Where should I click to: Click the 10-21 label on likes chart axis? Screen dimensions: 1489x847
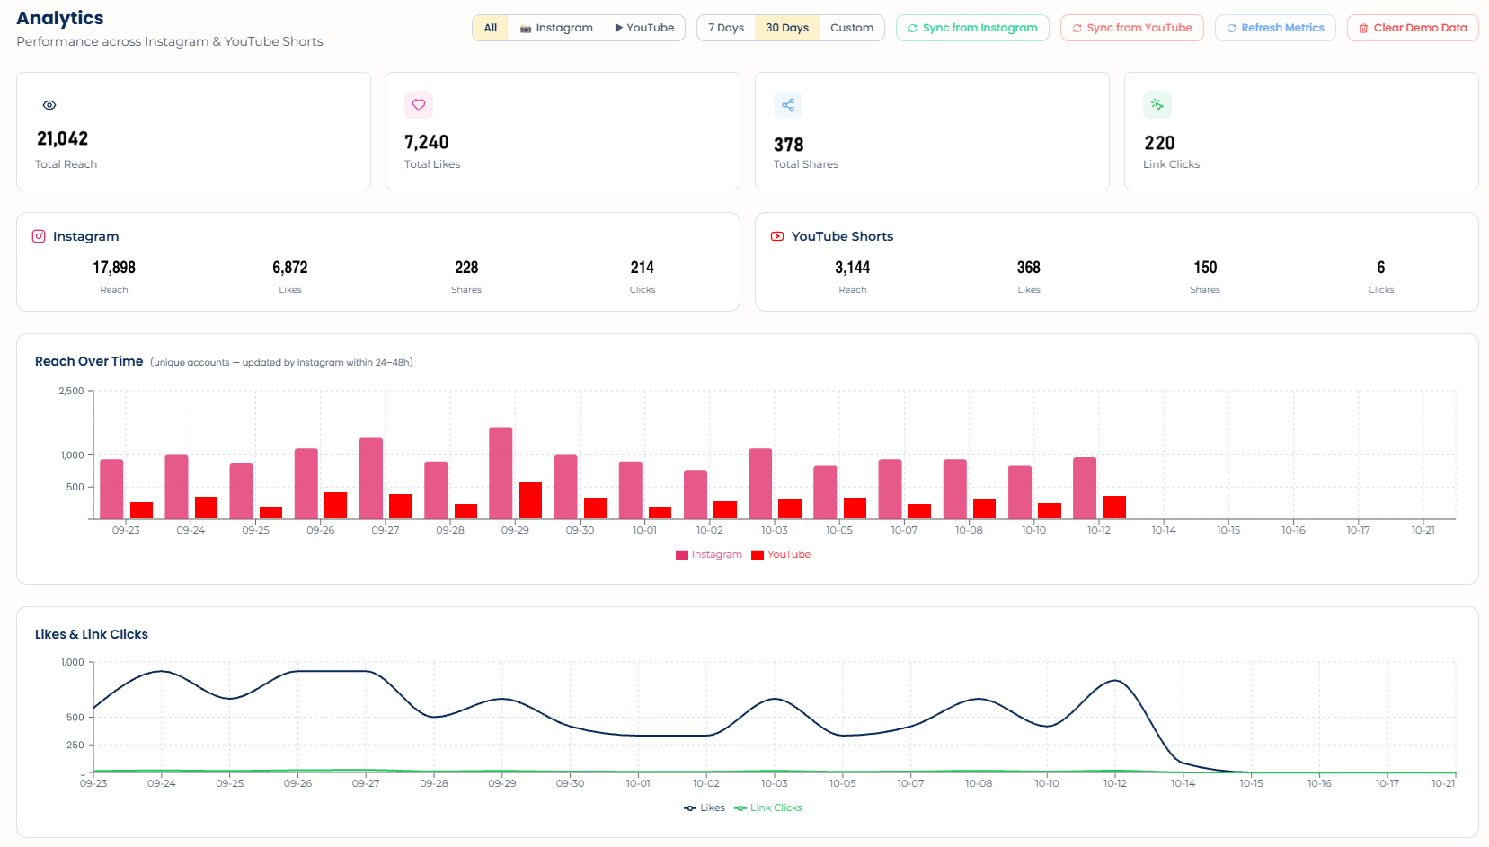click(x=1443, y=783)
